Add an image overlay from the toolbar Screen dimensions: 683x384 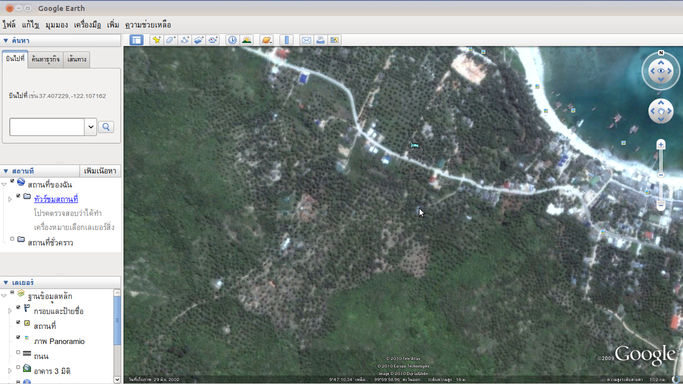point(199,40)
